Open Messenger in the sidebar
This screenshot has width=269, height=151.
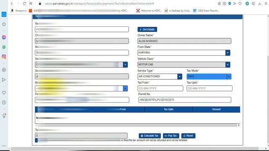(x=4, y=37)
